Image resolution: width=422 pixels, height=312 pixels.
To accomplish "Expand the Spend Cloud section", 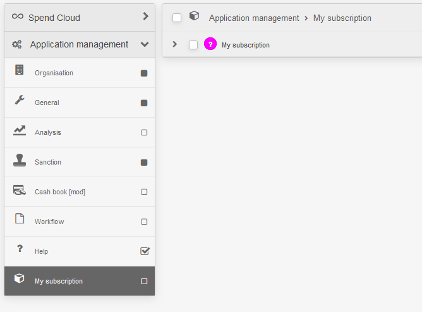I will (145, 17).
